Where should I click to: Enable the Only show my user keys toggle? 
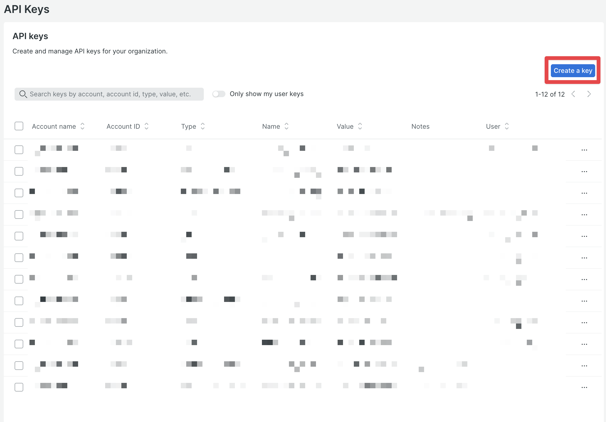click(x=219, y=94)
